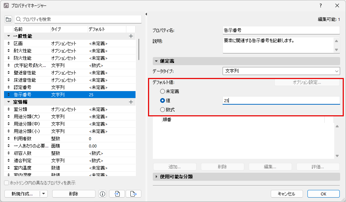Collapse the left panel with arrow
This screenshot has width=346, height=202.
click(146, 14)
